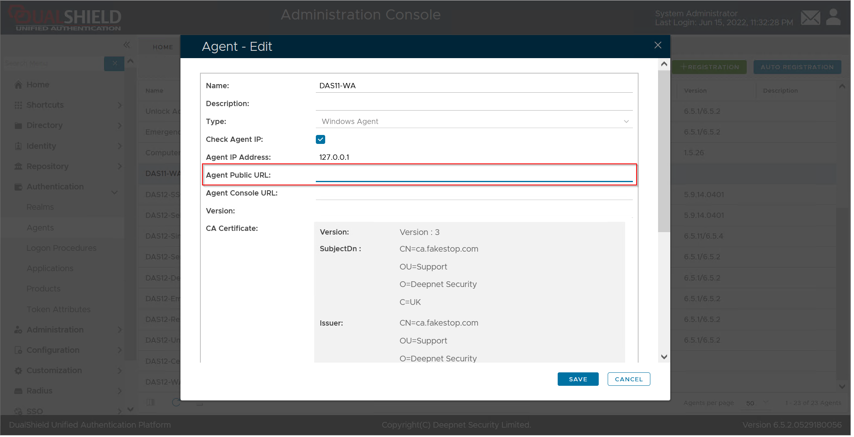Click the SAVE button

pyautogui.click(x=578, y=379)
